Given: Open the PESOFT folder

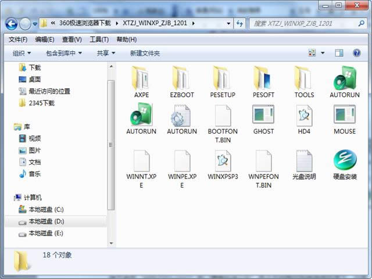Looking at the screenshot, I should (263, 79).
